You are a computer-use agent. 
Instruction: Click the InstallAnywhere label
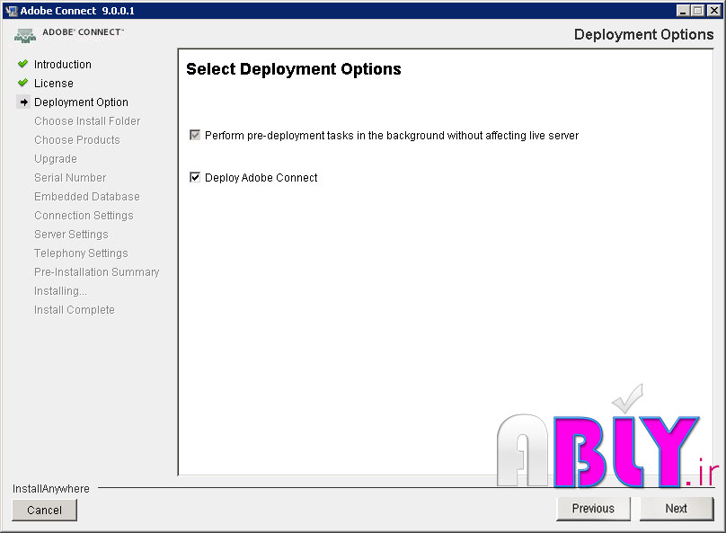51,489
